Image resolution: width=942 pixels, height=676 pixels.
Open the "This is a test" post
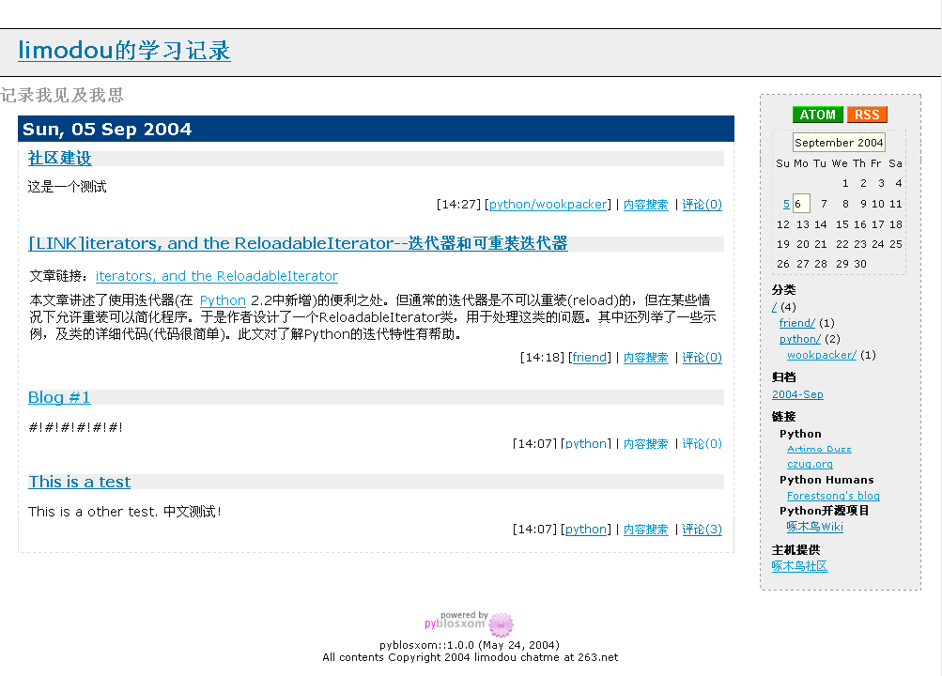click(79, 482)
